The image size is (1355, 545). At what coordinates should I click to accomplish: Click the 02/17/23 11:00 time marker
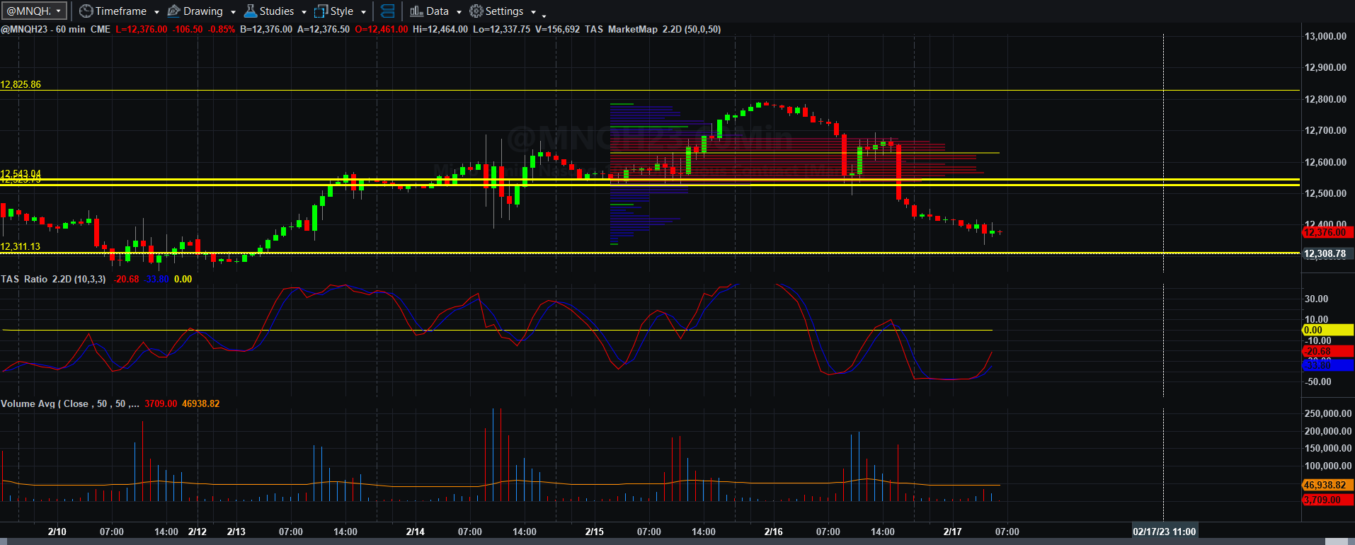pos(1164,532)
